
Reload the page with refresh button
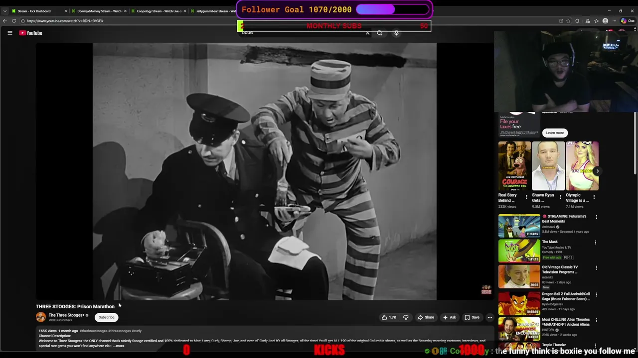[x=14, y=21]
